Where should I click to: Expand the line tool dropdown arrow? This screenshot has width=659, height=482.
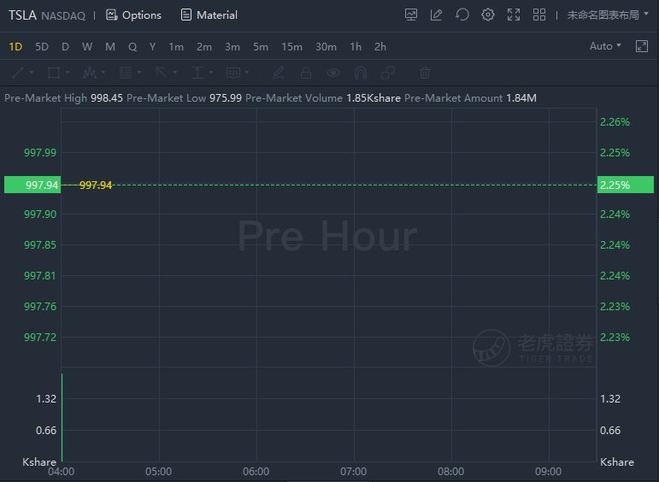click(32, 73)
